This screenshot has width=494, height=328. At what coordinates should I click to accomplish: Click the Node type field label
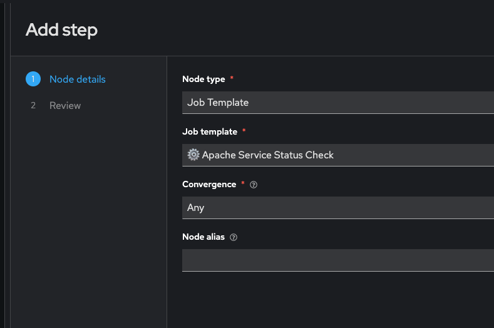point(204,79)
